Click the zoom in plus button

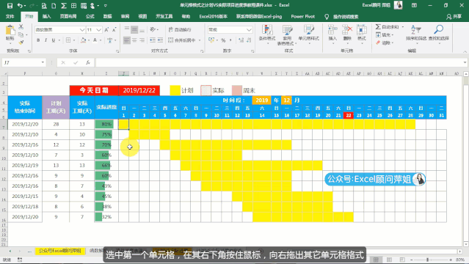pyautogui.click(x=451, y=260)
